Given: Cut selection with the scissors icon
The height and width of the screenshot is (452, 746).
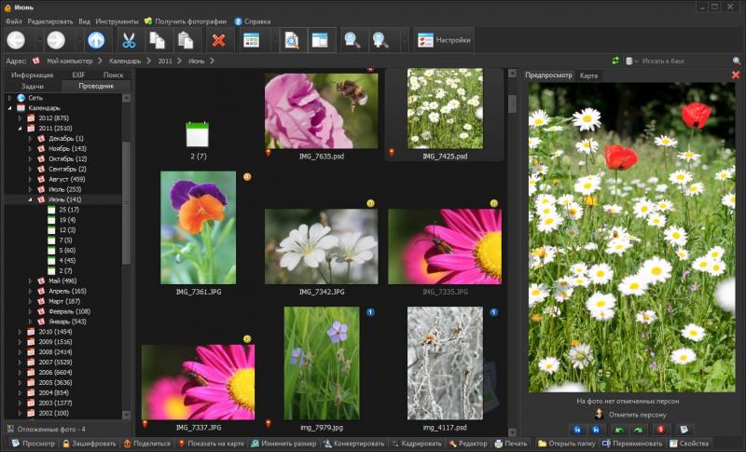Looking at the screenshot, I should point(129,40).
